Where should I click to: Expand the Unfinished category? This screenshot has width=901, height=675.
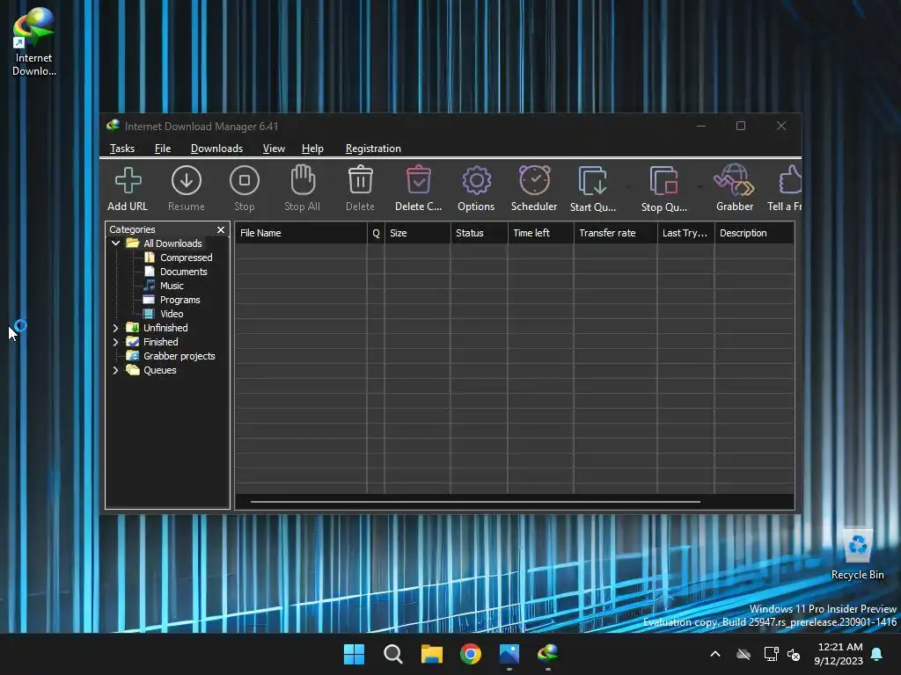115,328
